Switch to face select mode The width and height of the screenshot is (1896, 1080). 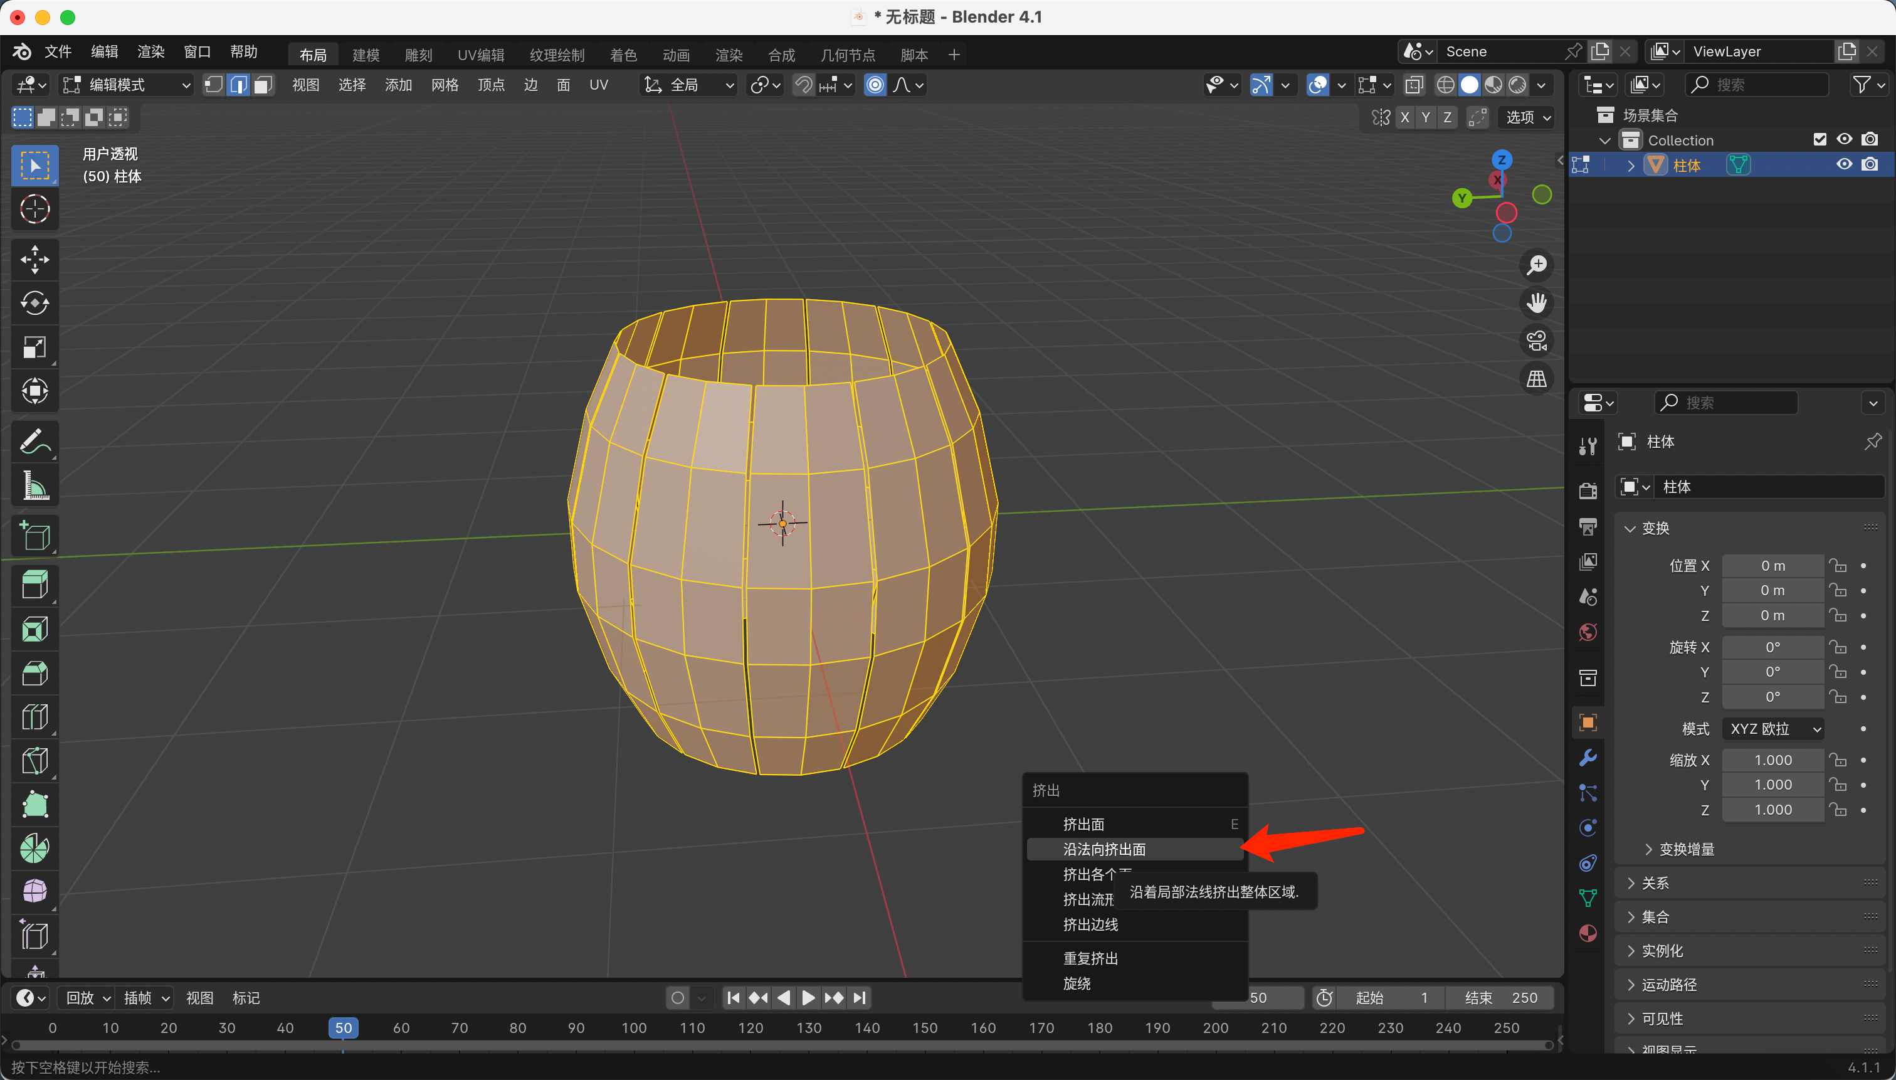[263, 85]
